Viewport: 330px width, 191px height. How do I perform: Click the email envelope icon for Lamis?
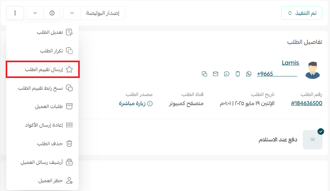(215, 74)
